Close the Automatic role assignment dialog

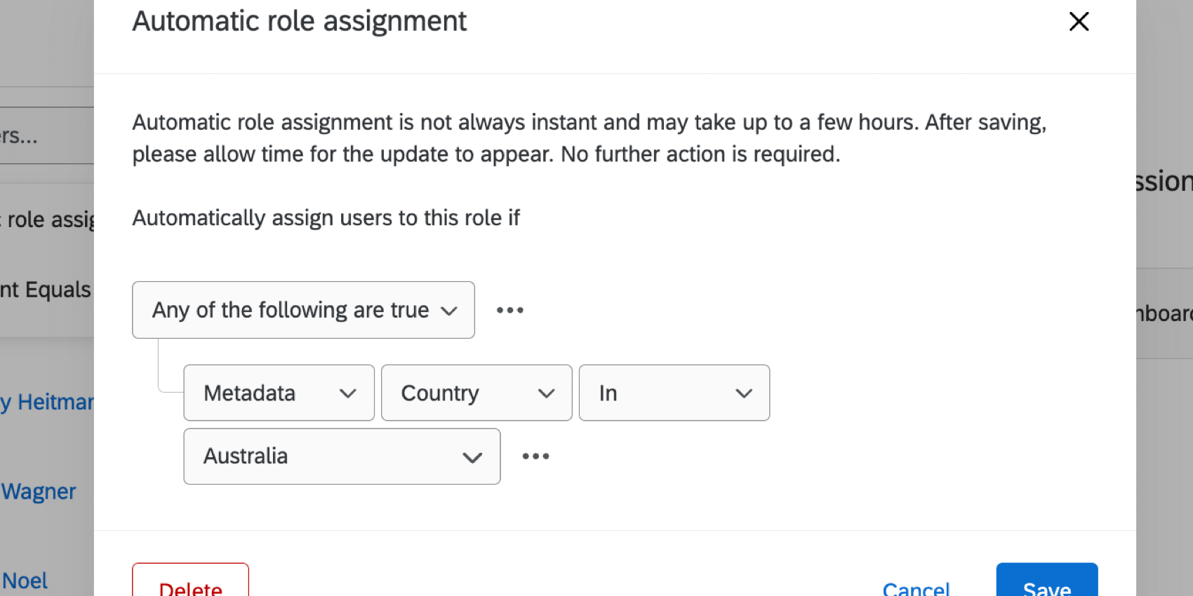point(1079,22)
